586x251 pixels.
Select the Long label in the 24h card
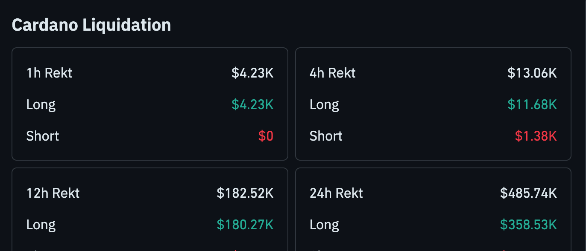click(x=324, y=225)
